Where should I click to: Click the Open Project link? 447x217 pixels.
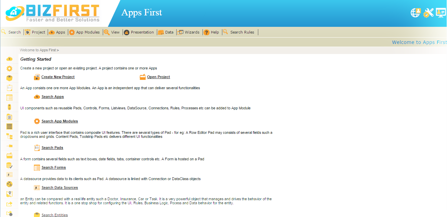159,77
